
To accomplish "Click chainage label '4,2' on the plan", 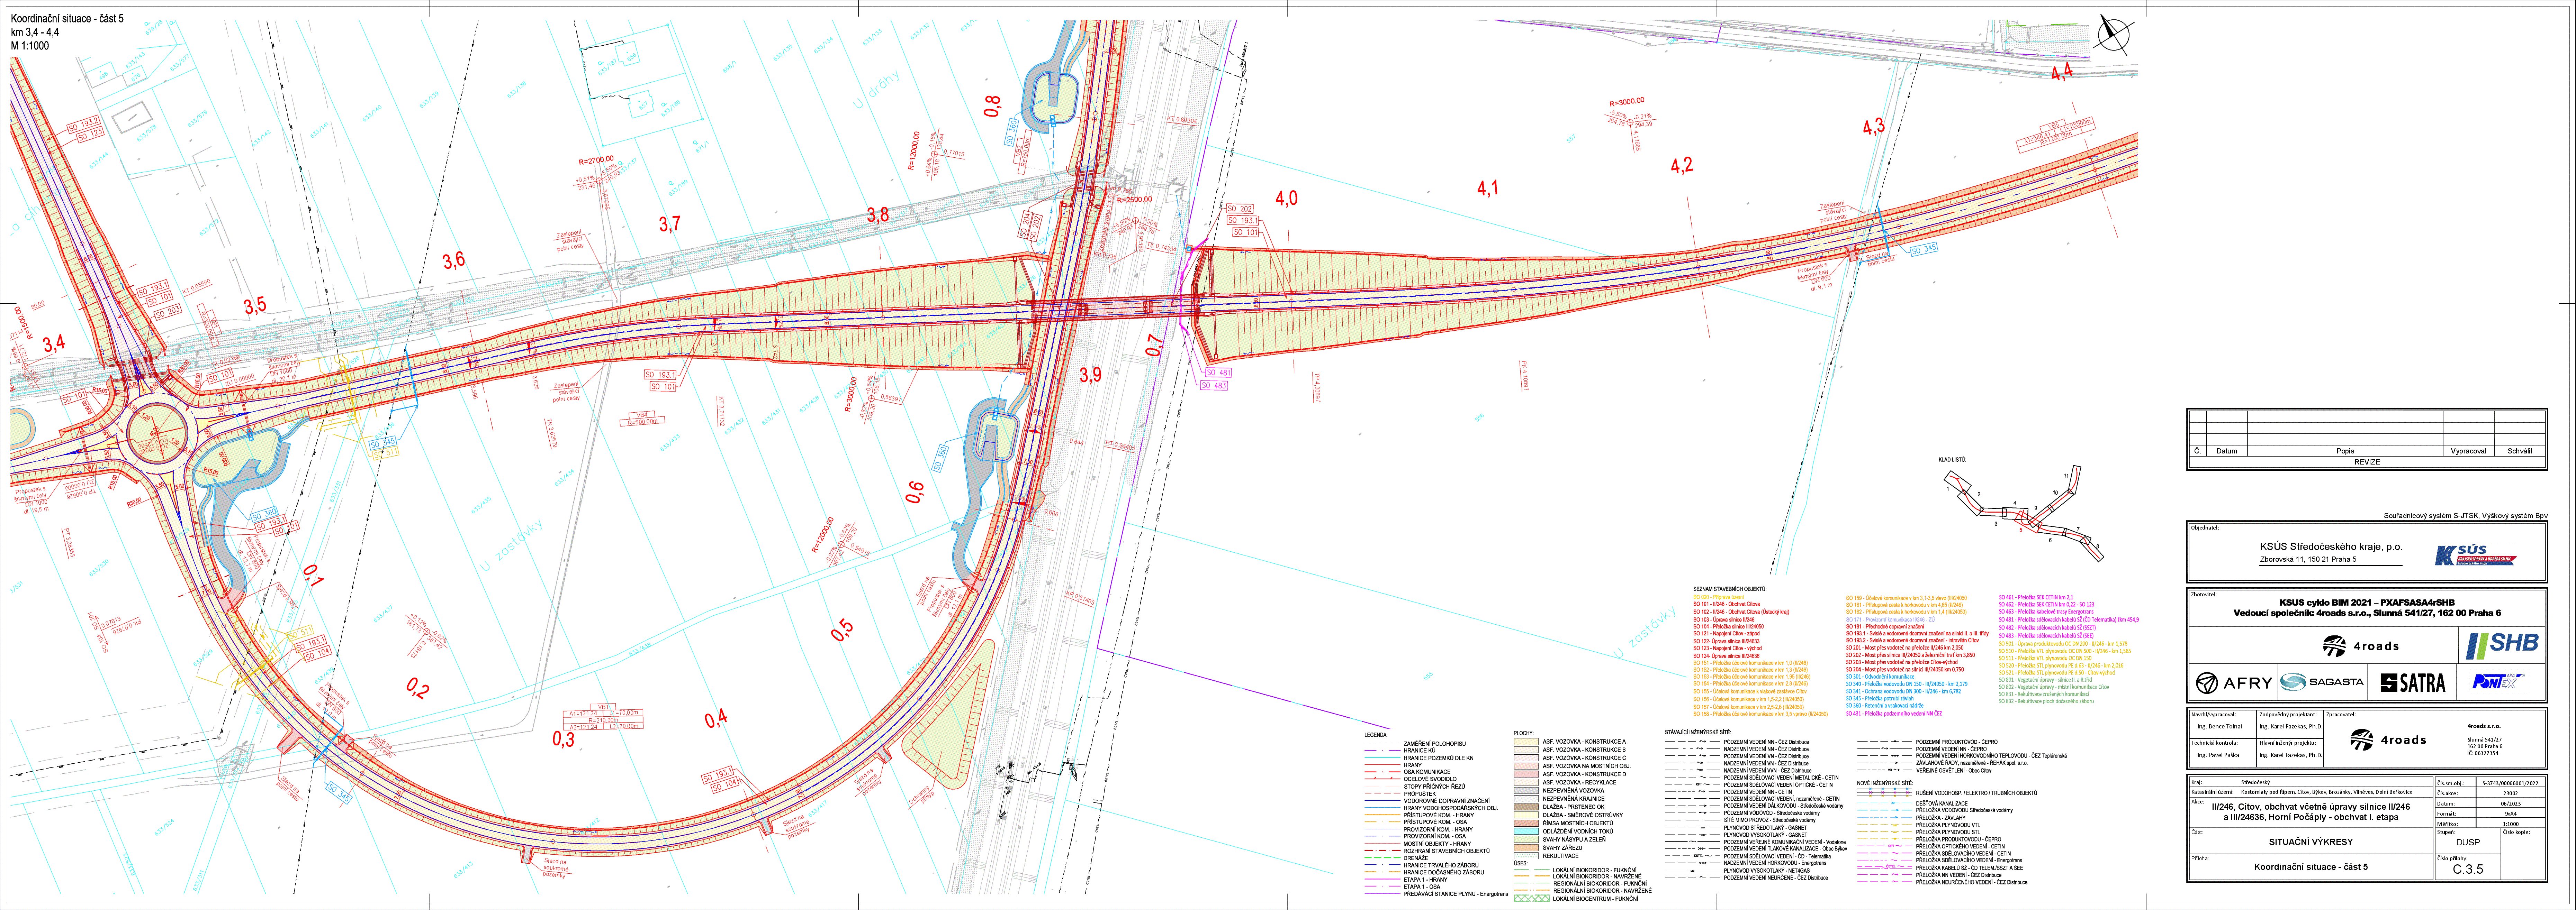I will coord(1682,165).
